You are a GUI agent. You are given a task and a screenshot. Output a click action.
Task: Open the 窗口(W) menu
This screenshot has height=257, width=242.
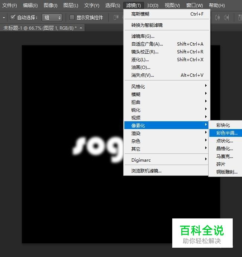click(194, 6)
